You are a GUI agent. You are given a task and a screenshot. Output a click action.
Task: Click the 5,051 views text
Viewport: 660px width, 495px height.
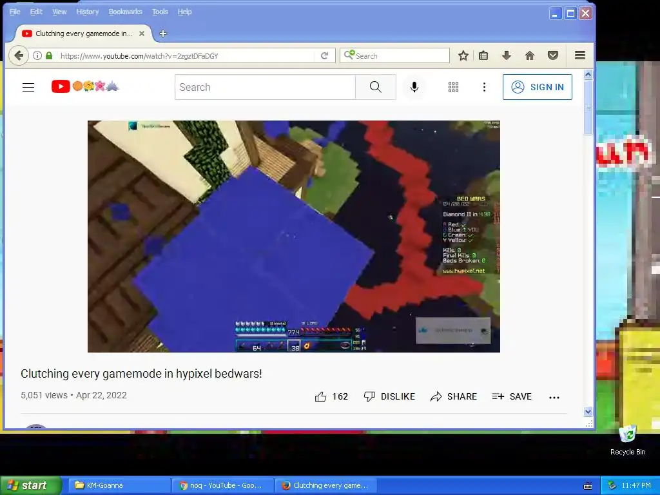tap(44, 395)
